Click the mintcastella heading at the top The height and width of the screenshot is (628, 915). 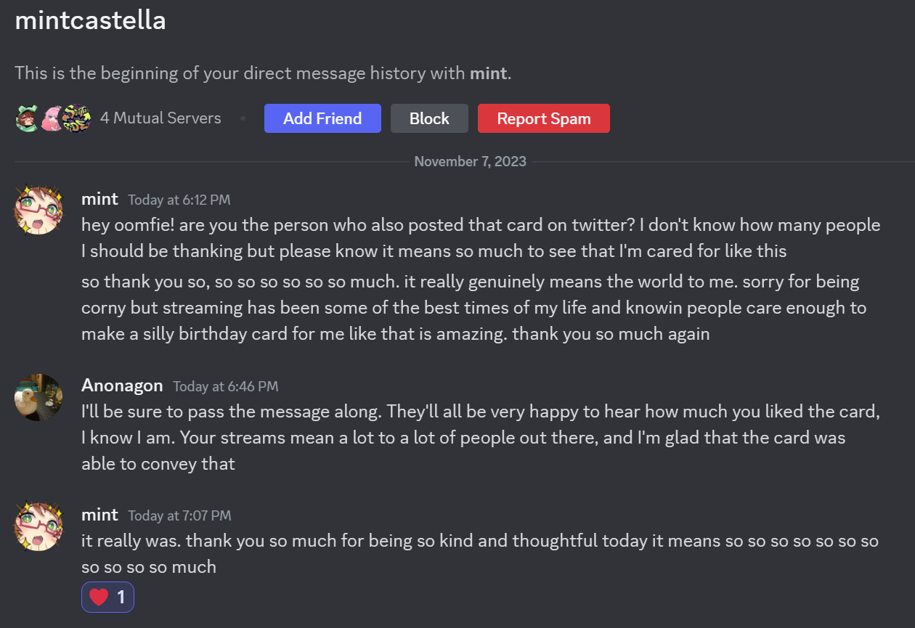point(90,20)
